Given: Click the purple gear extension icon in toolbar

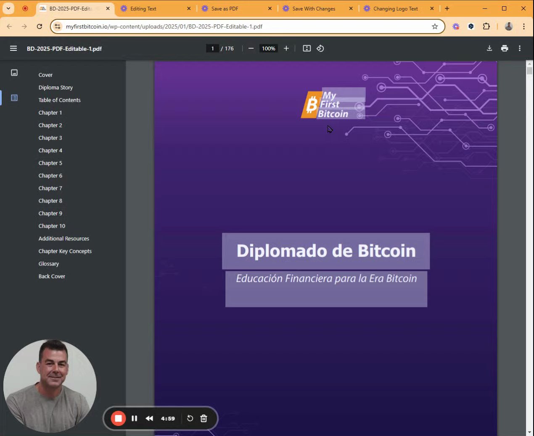Looking at the screenshot, I should pyautogui.click(x=456, y=26).
